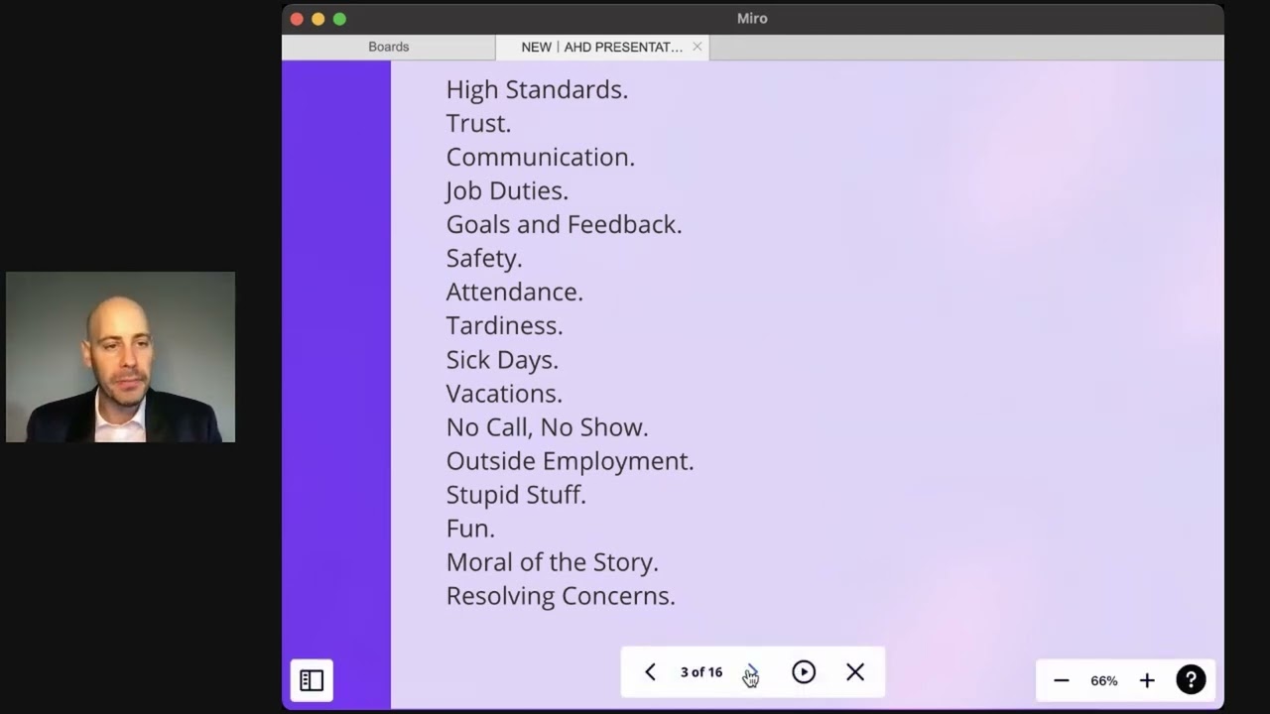Click the 'No Call, No Show.' line

pyautogui.click(x=547, y=426)
